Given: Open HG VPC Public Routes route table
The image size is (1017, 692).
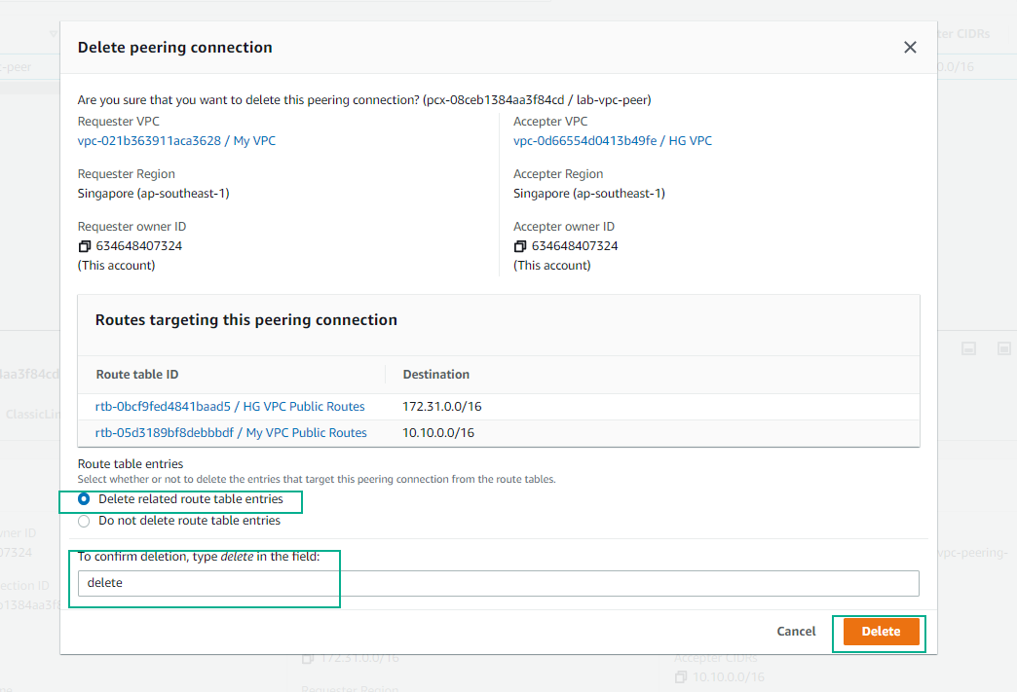Looking at the screenshot, I should (x=230, y=407).
